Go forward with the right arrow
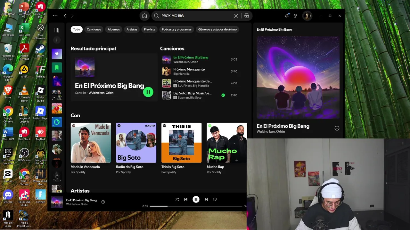Viewport: 410px width, 230px height. pyautogui.click(x=72, y=16)
